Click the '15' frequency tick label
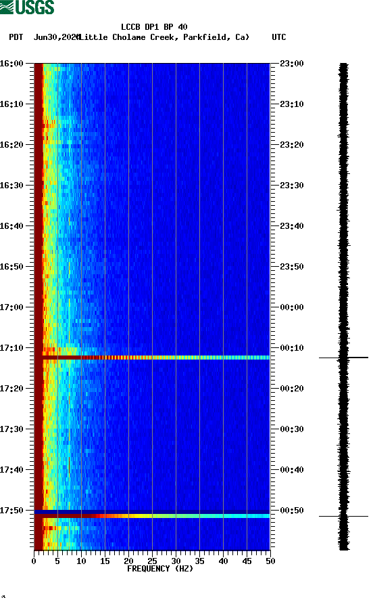This screenshot has height=604, width=373. [x=105, y=561]
